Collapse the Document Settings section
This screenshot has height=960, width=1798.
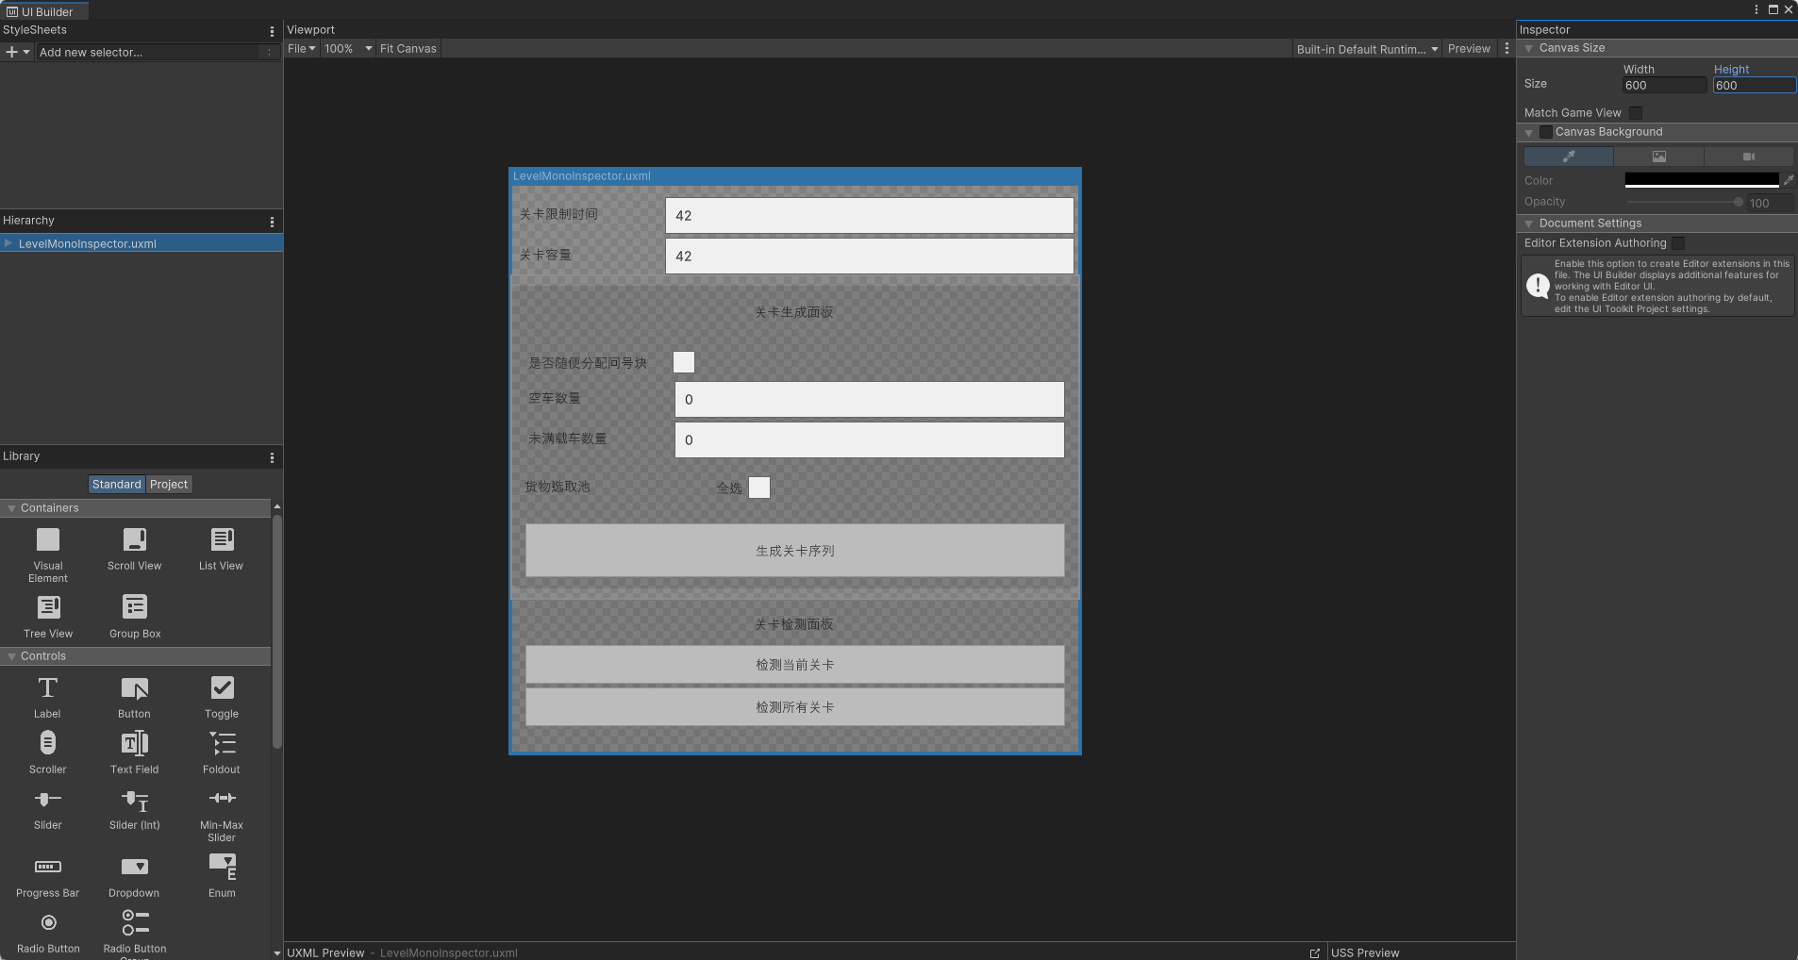point(1528,223)
